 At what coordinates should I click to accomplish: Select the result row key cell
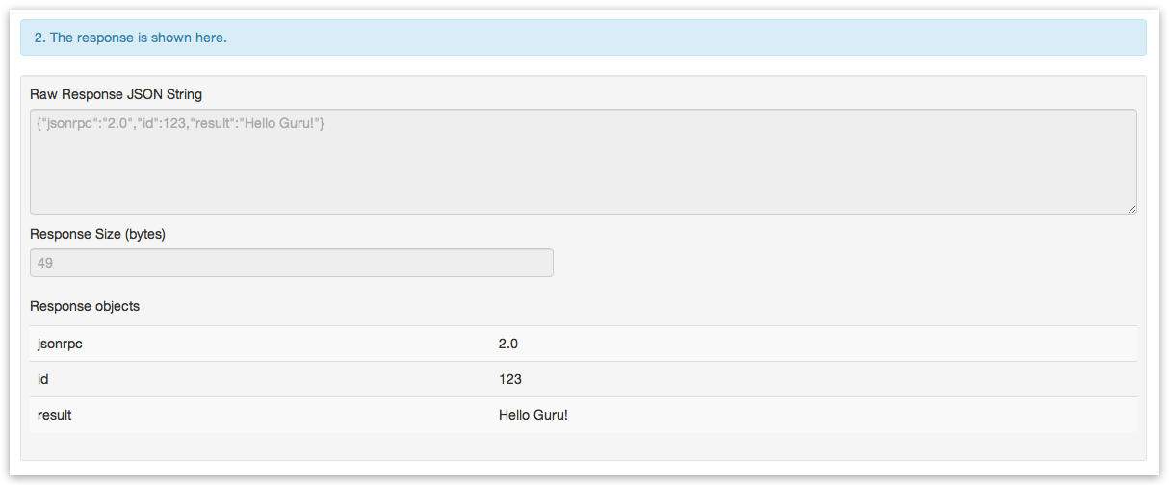(x=260, y=415)
